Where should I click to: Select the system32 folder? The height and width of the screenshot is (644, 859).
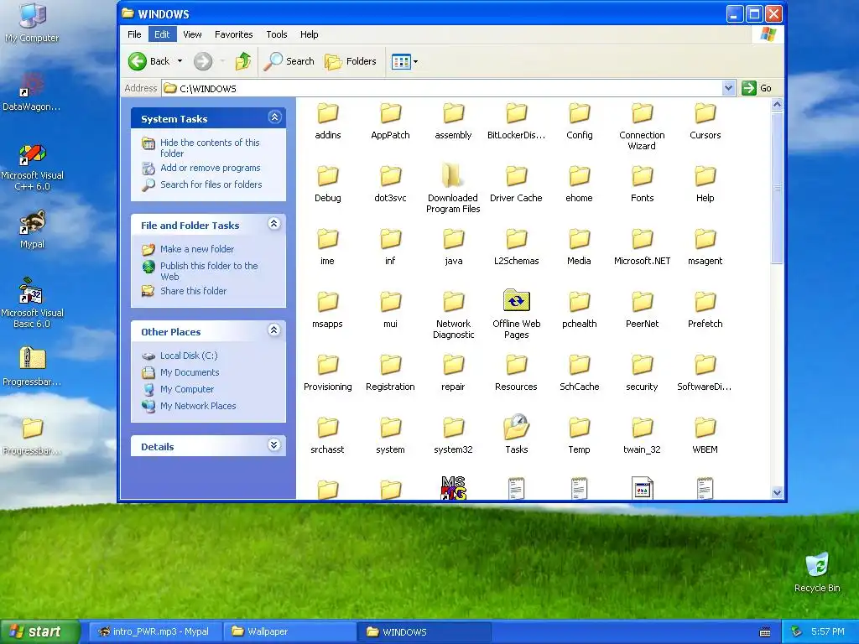pyautogui.click(x=453, y=436)
